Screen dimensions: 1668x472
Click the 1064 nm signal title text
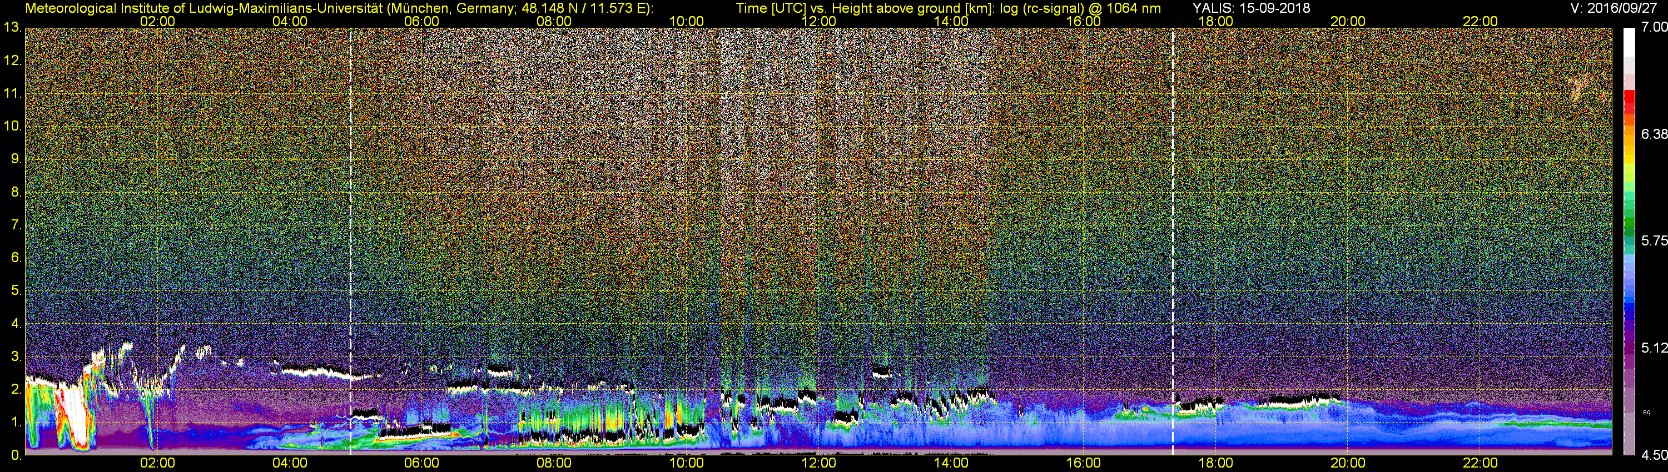coord(949,8)
